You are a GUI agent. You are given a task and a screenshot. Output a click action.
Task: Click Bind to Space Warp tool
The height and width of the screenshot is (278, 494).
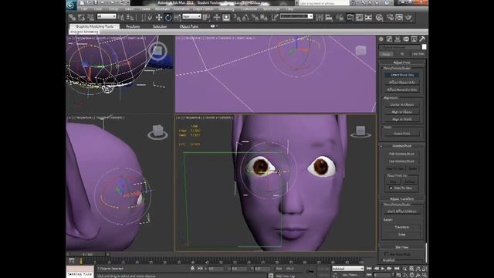91,17
